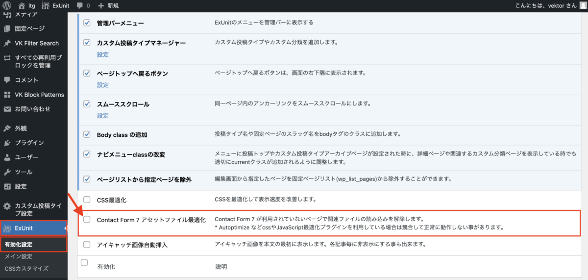Click the wrench icon for ツール
The image size is (588, 280).
[7, 172]
